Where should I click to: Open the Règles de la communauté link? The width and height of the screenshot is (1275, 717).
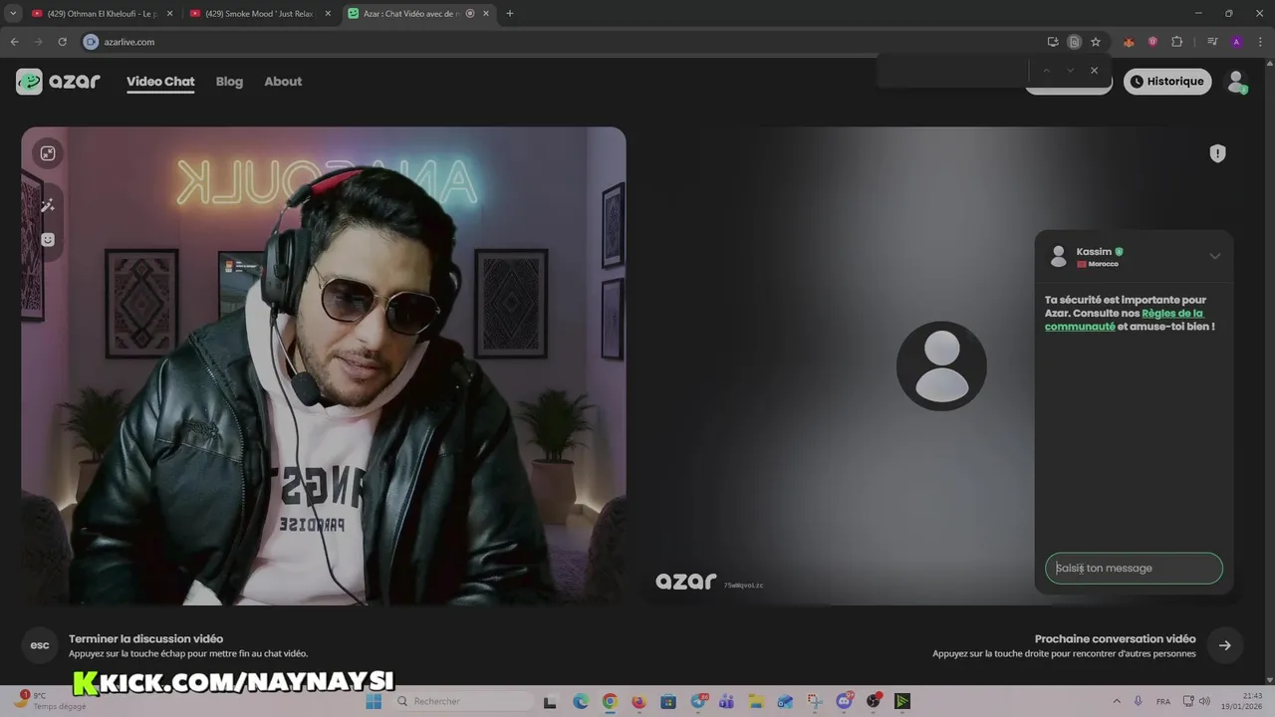click(1124, 320)
